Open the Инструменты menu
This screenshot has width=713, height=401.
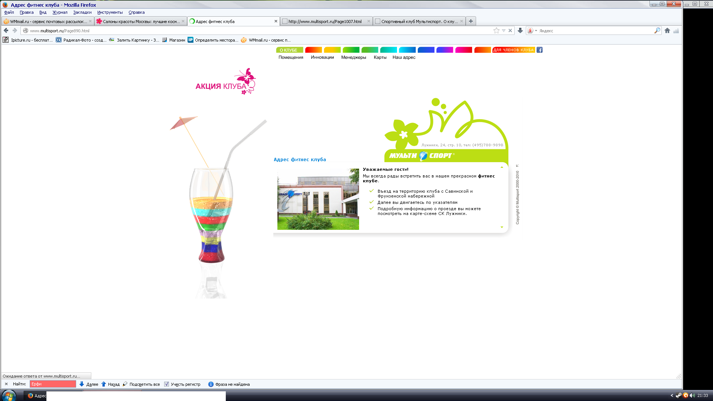[x=110, y=12]
